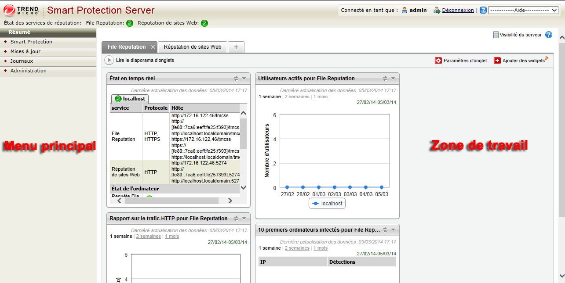Screen dimensions: 565x283
Task: Refresh the Utilisateurs actifs widget
Action: (385, 79)
